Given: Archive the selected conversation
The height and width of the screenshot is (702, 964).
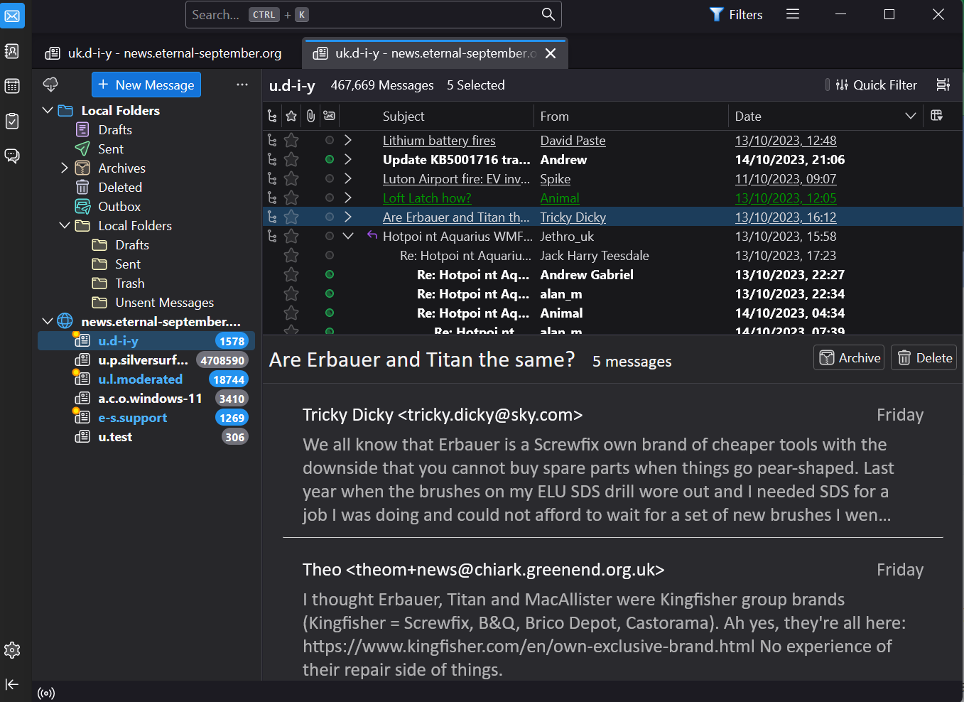Looking at the screenshot, I should (849, 358).
